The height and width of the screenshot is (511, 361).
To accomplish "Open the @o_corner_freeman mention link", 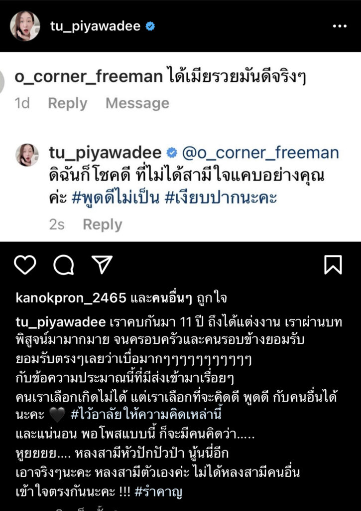I will [x=260, y=153].
